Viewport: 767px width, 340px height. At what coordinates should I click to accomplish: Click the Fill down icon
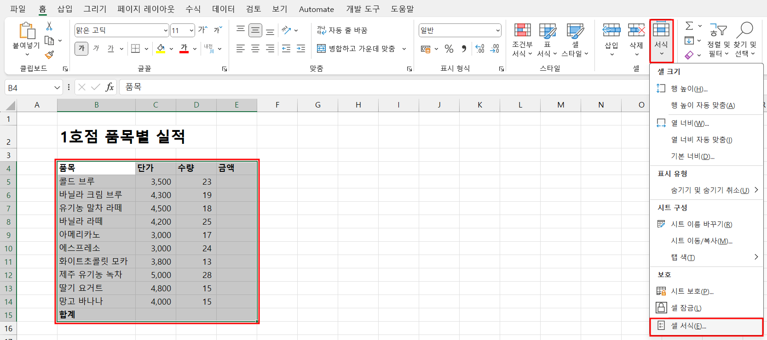click(x=689, y=40)
